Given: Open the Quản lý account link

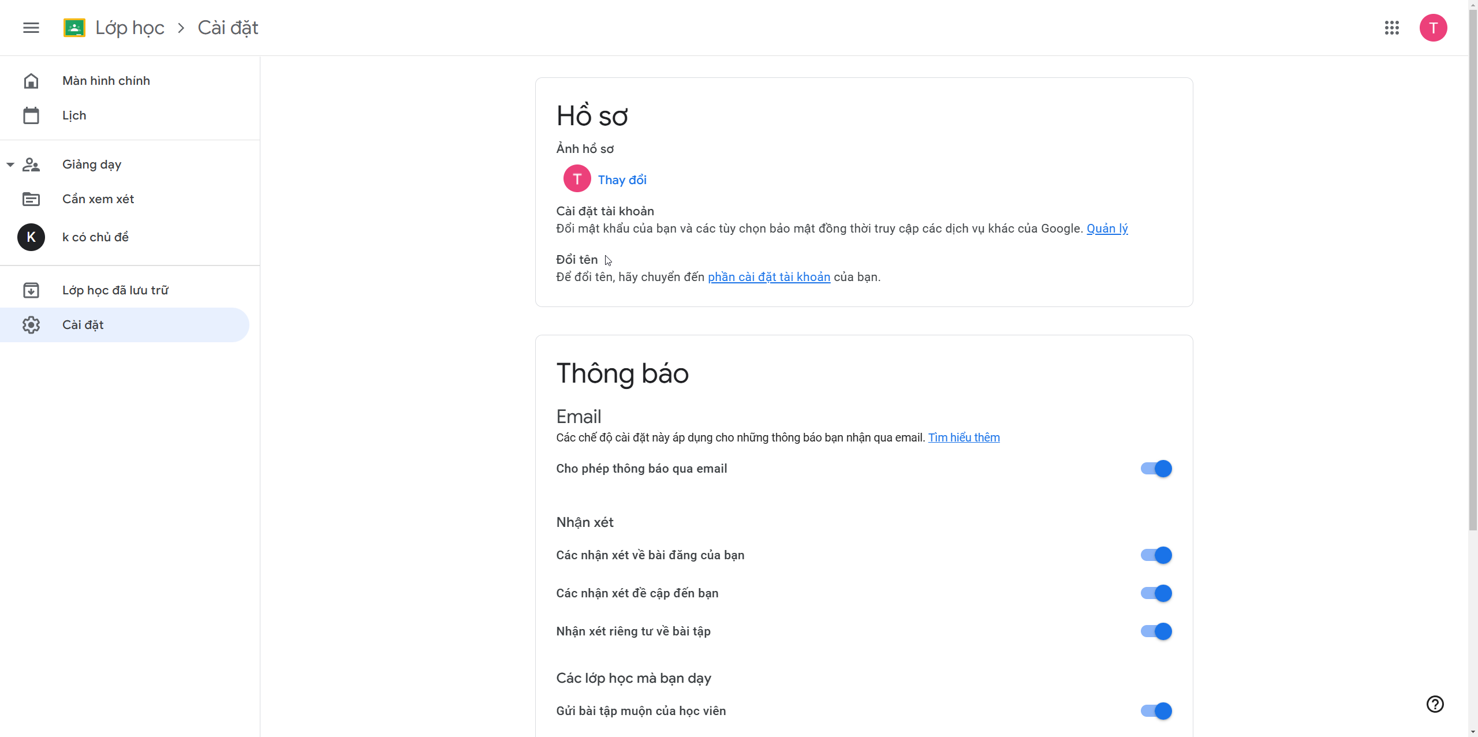Looking at the screenshot, I should 1107,229.
